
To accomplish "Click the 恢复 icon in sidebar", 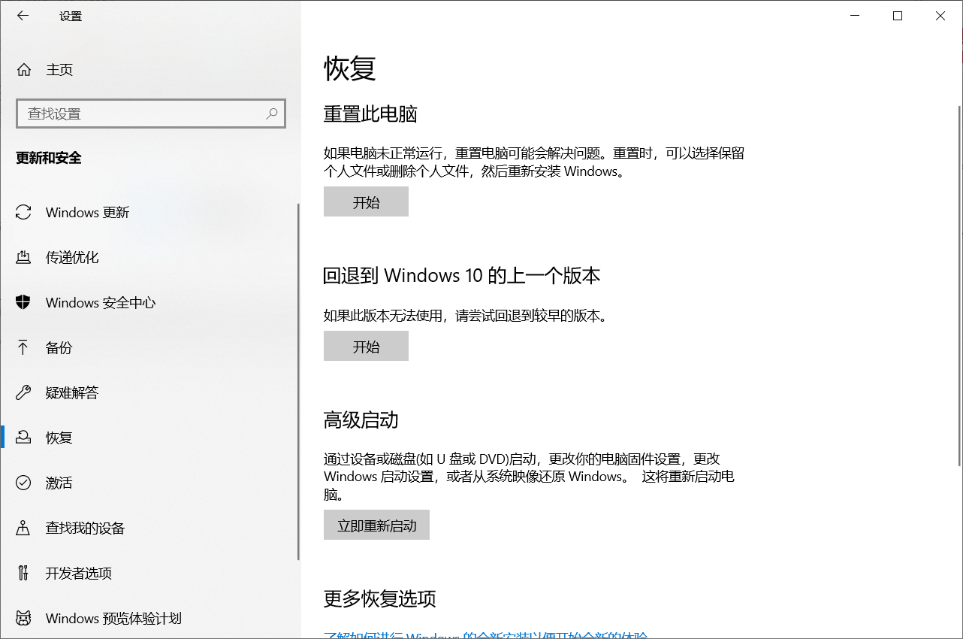I will (x=23, y=438).
